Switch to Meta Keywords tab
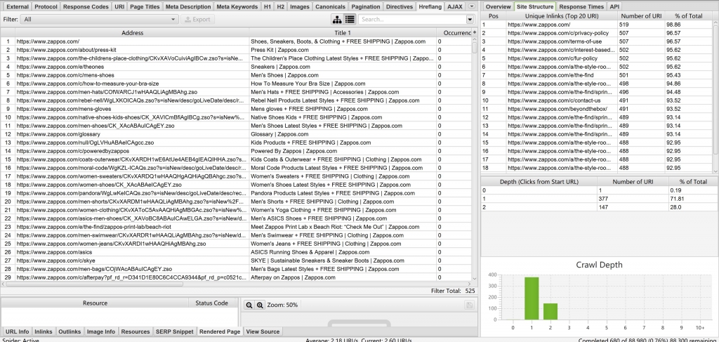Image resolution: width=719 pixels, height=342 pixels. click(237, 7)
